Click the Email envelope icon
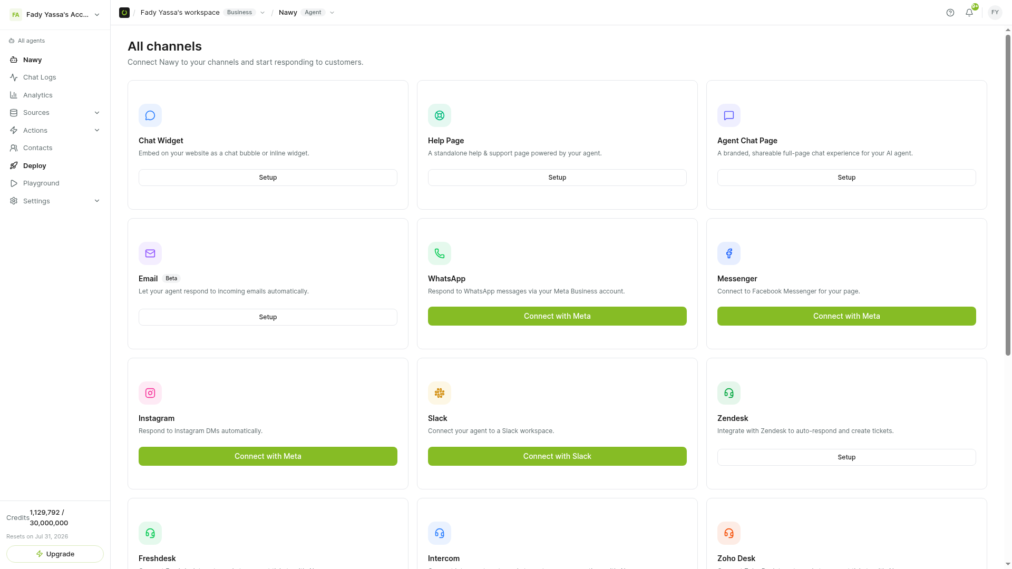Image resolution: width=1012 pixels, height=569 pixels. click(x=150, y=253)
